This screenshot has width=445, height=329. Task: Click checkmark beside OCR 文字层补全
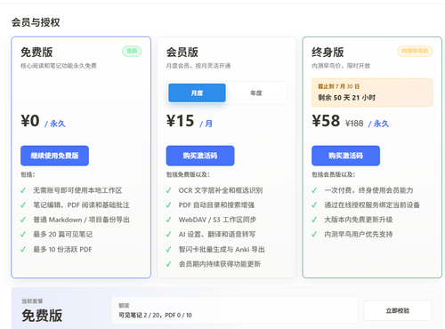pos(168,190)
